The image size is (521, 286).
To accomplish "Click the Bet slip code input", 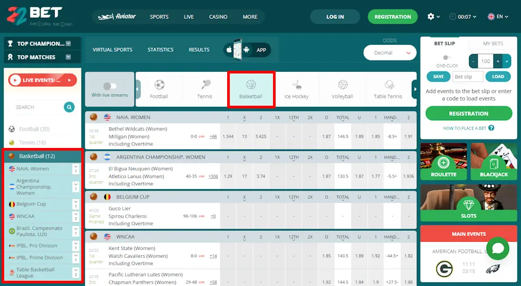I will [x=468, y=77].
